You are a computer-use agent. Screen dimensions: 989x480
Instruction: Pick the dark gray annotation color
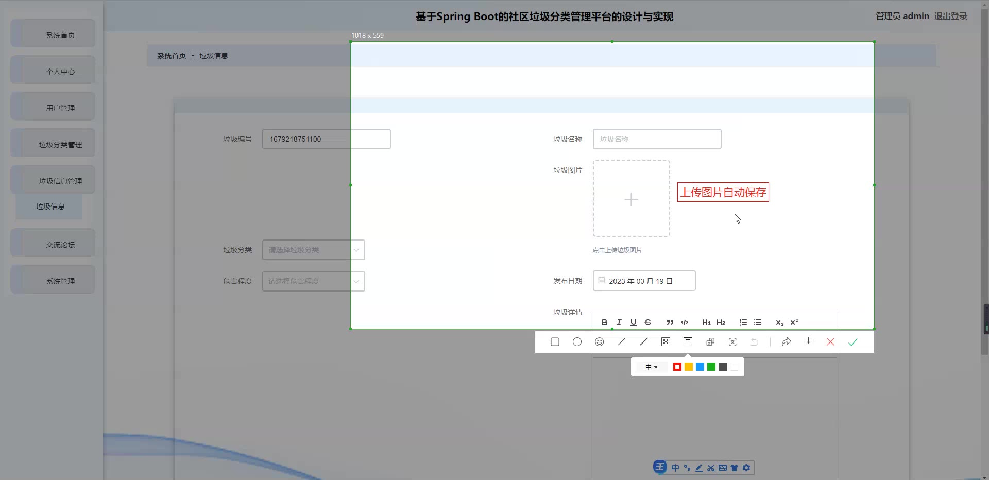point(723,367)
